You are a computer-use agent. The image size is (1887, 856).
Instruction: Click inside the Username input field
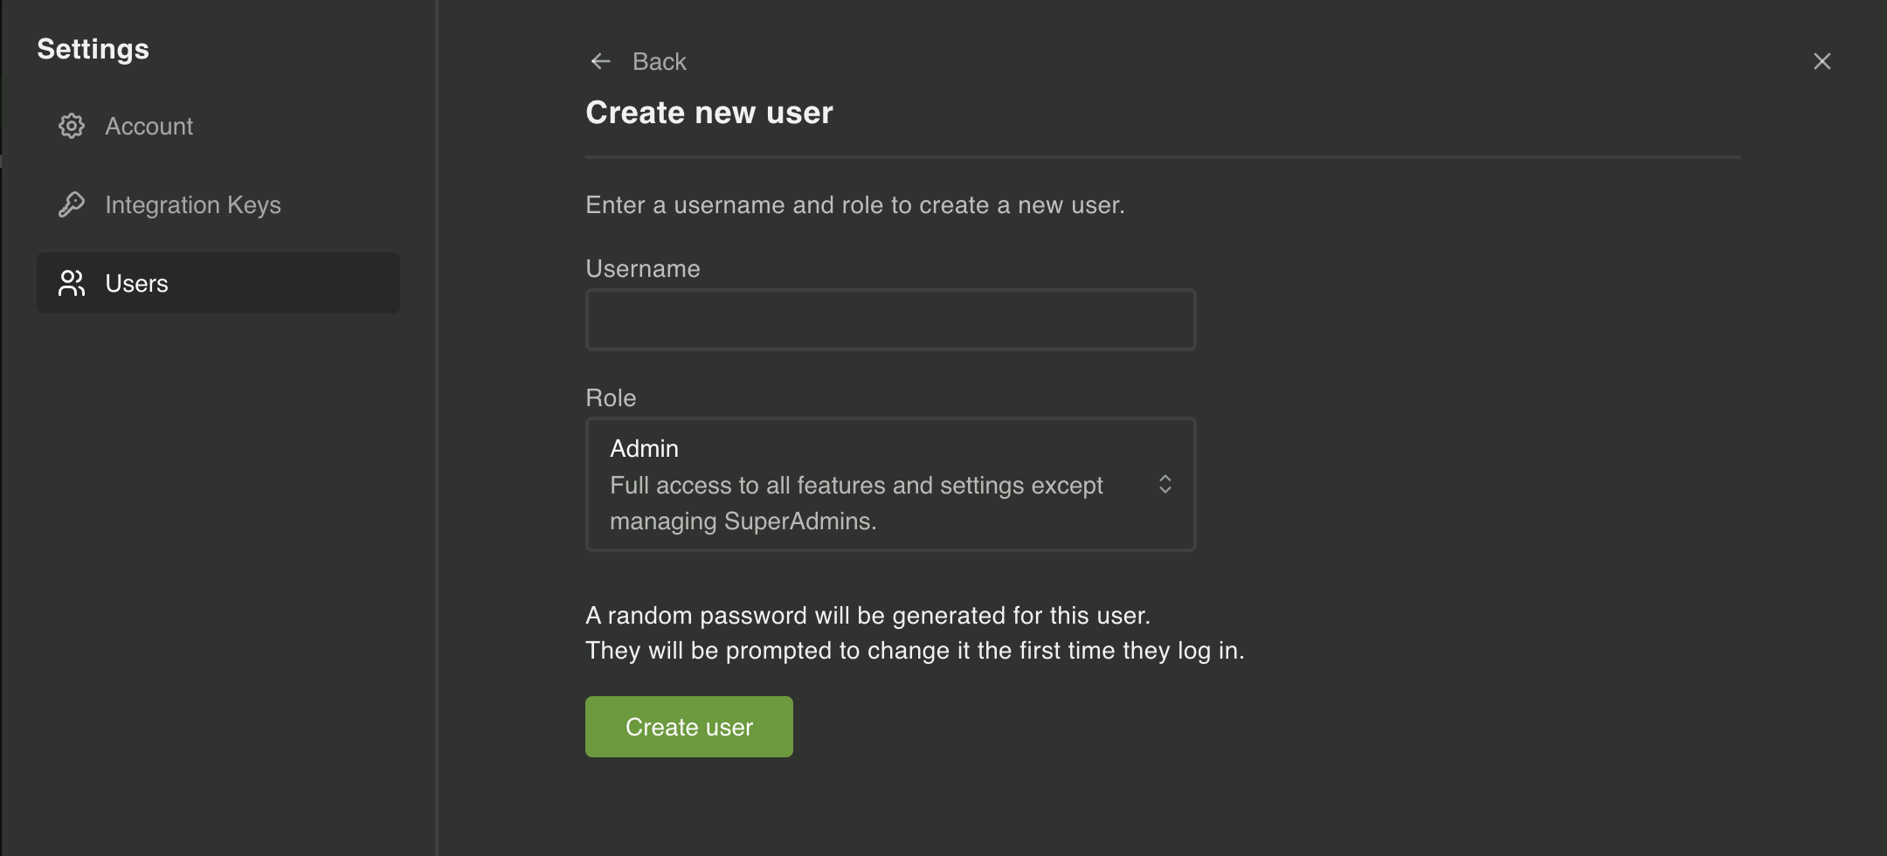coord(889,319)
